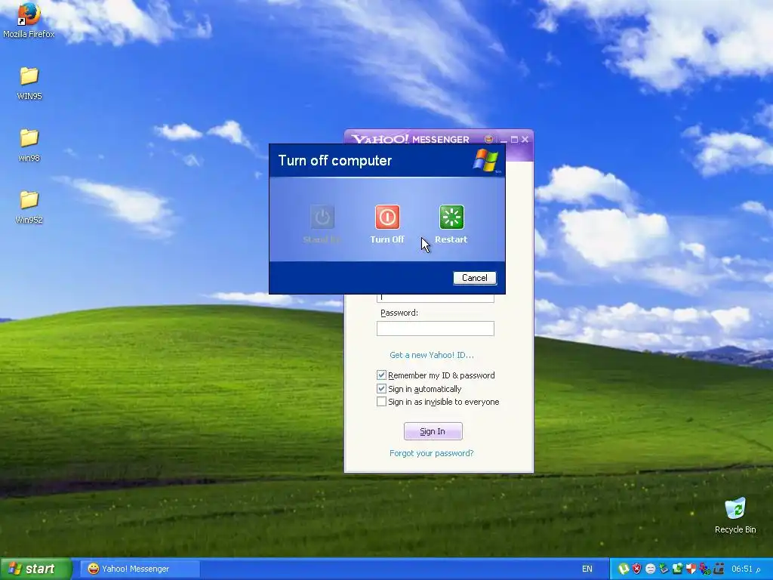Click the red-white checkered shield tray icon
773x580 pixels.
pyautogui.click(x=691, y=569)
